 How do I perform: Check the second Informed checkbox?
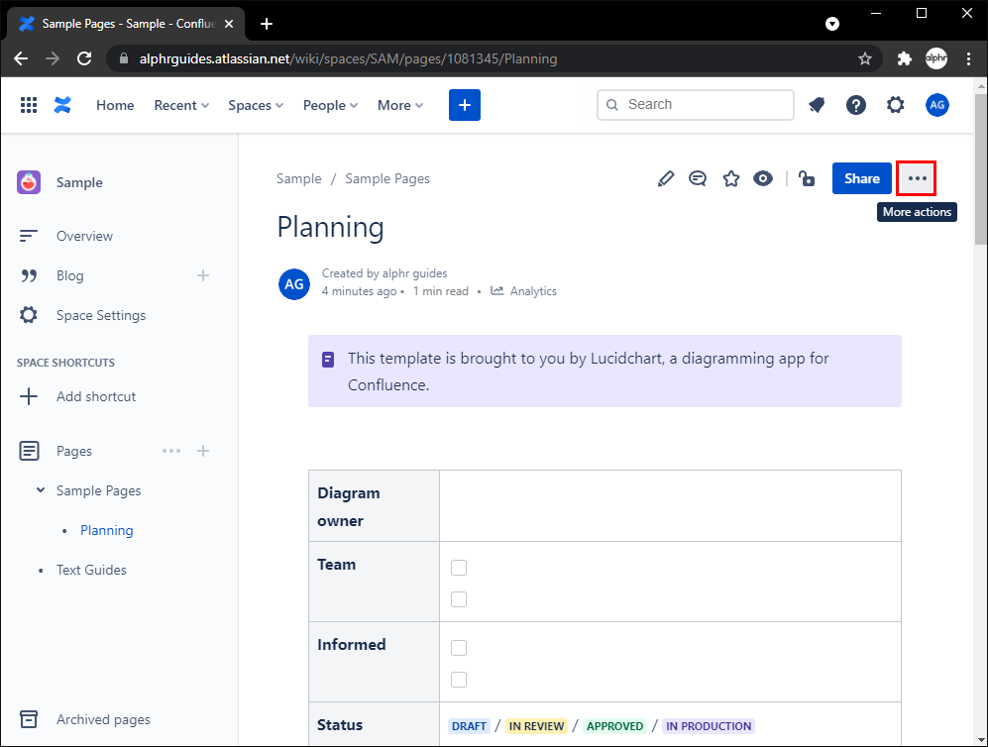459,679
